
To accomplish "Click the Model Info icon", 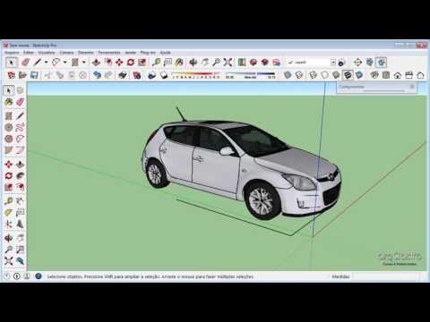I will [x=137, y=75].
